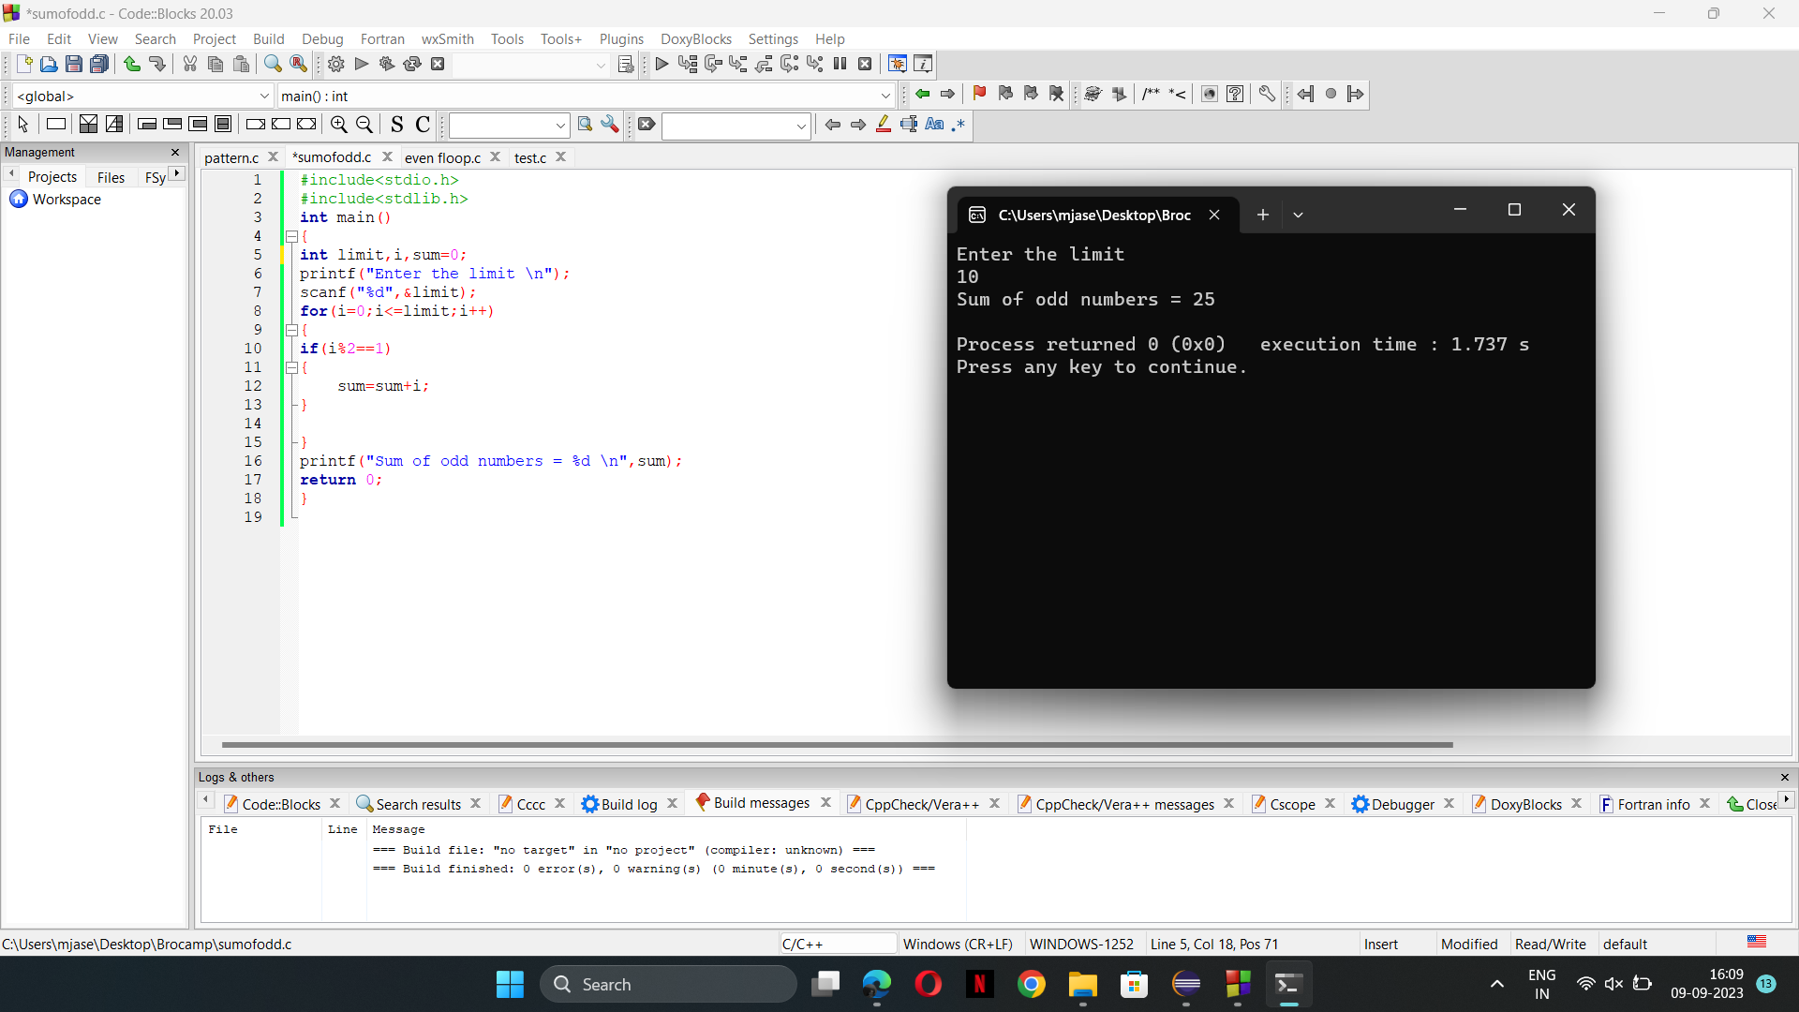Toggle the Abort operation icon

point(438,63)
